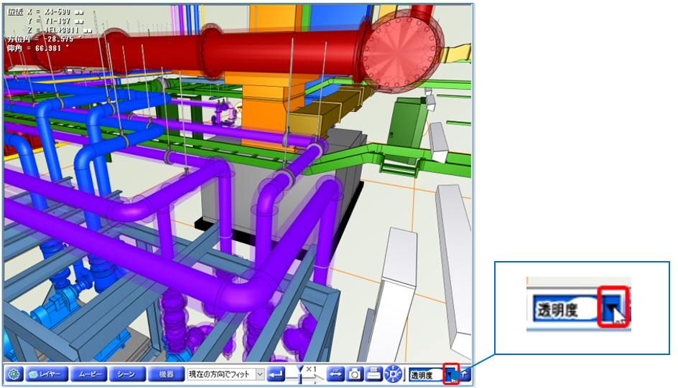
Task: Click the printer icon
Action: click(374, 374)
